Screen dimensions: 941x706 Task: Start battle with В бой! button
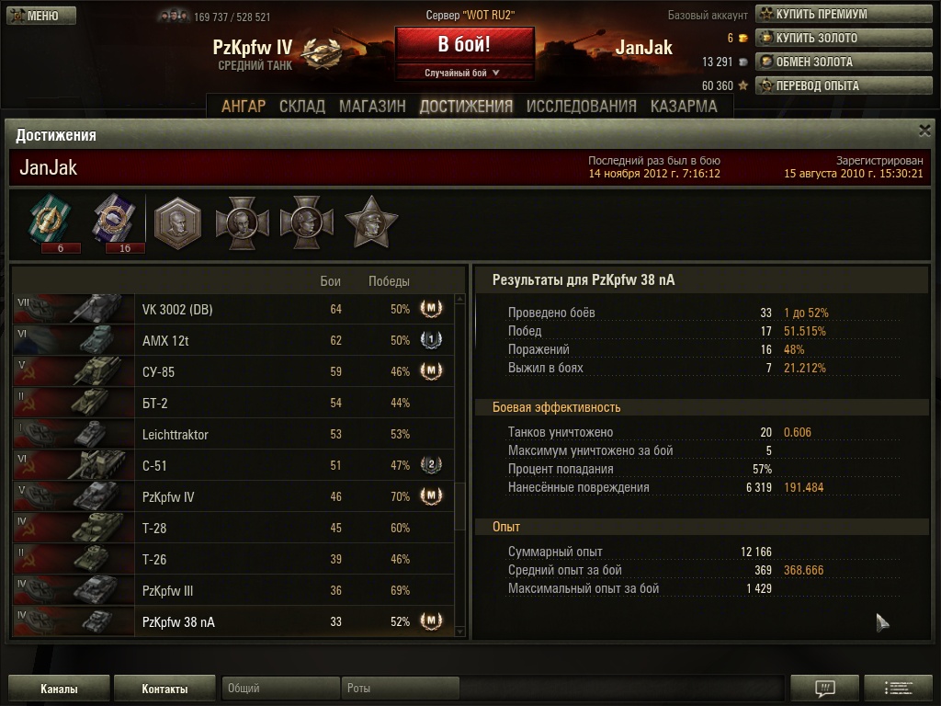tap(464, 44)
